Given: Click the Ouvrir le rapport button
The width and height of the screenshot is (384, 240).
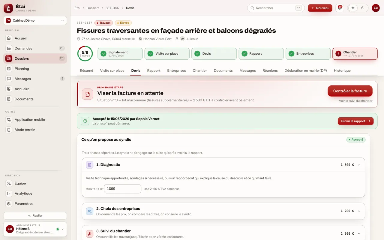Looking at the screenshot, I should [355, 121].
